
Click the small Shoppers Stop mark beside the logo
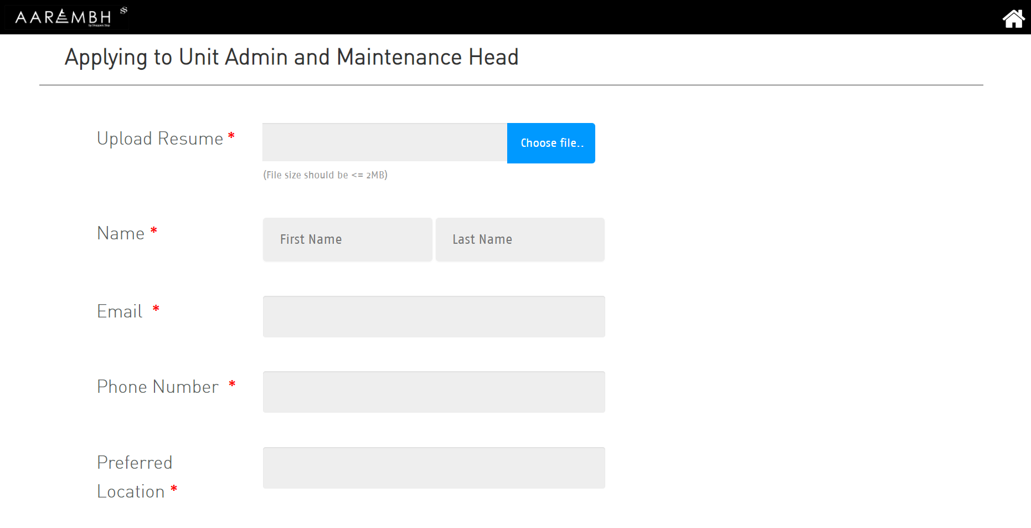click(124, 11)
